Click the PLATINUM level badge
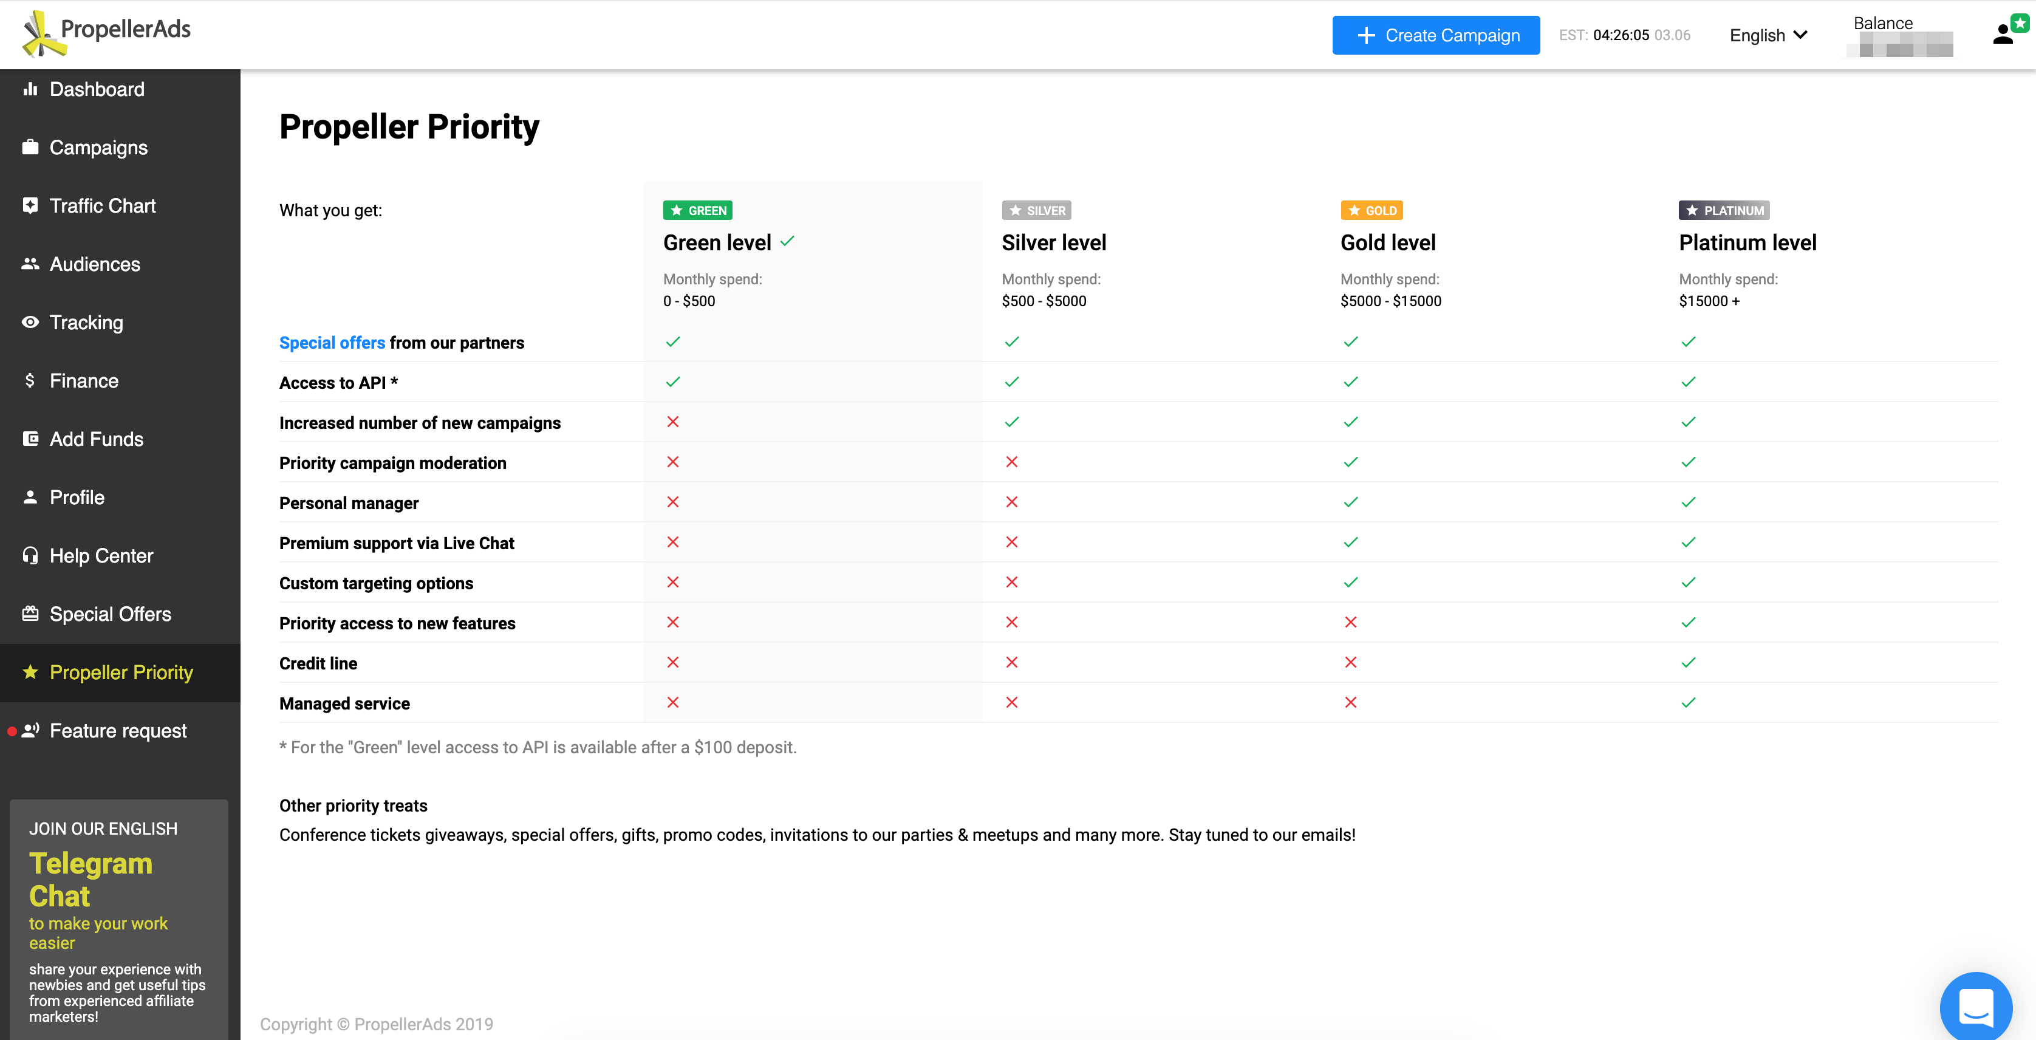This screenshot has height=1040, width=2036. 1723,211
